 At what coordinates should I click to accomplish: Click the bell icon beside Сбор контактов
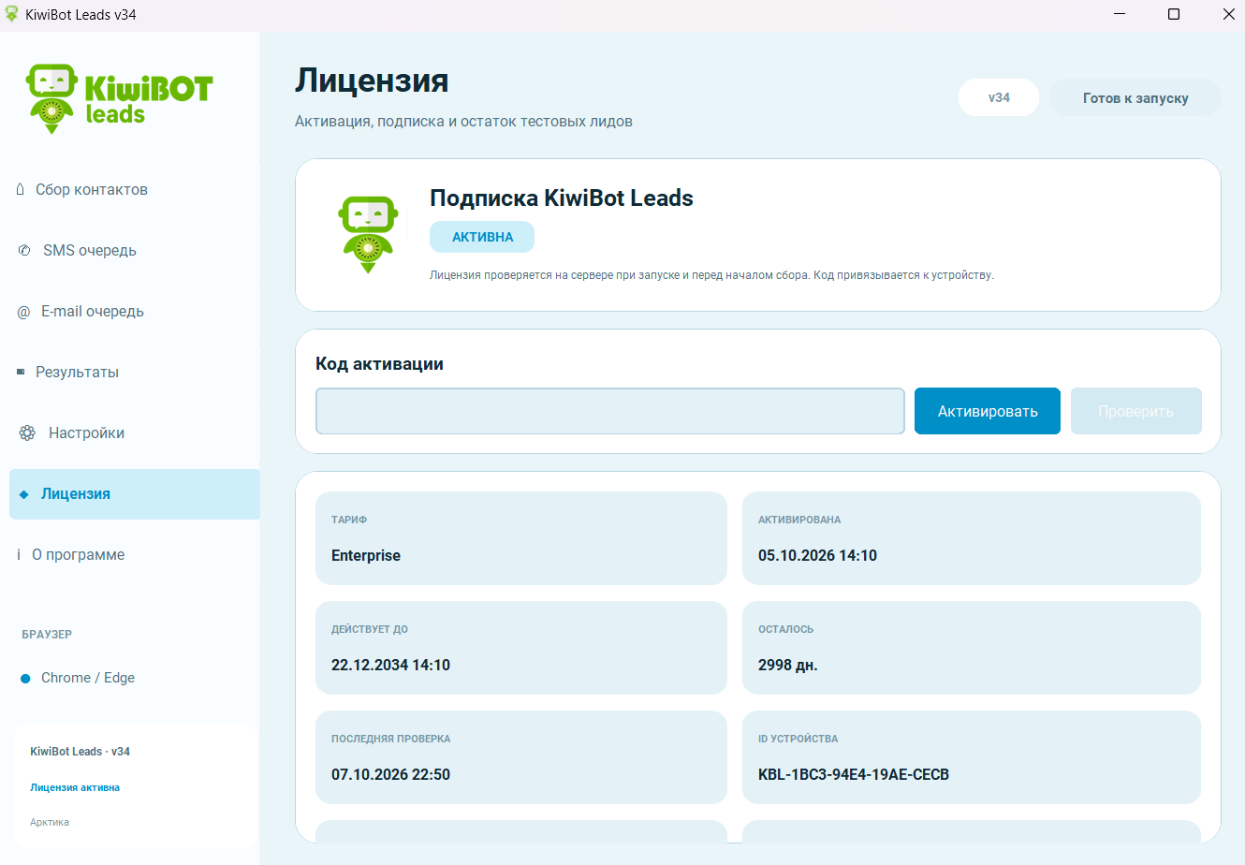coord(21,189)
